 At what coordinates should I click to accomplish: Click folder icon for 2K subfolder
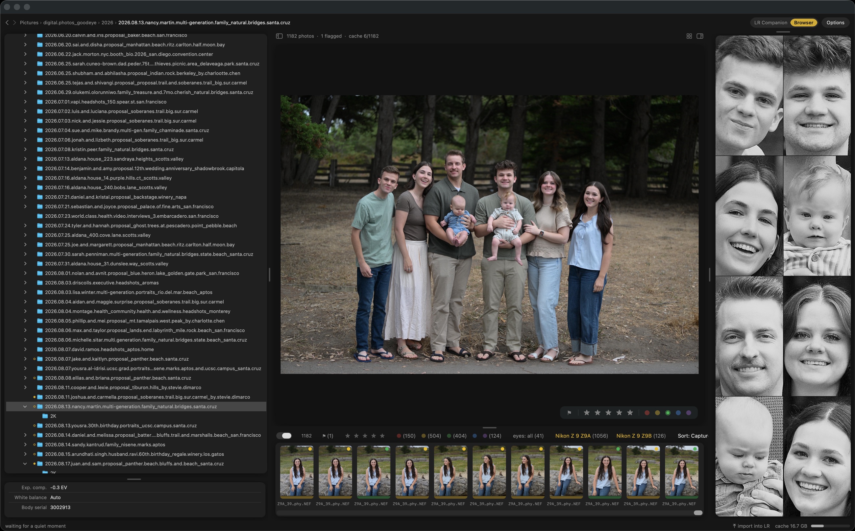click(45, 416)
